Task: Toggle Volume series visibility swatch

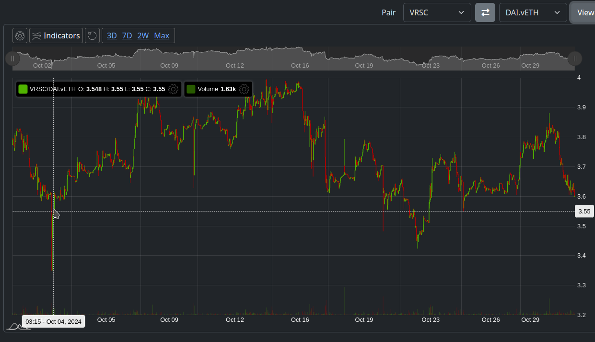Action: click(x=191, y=89)
